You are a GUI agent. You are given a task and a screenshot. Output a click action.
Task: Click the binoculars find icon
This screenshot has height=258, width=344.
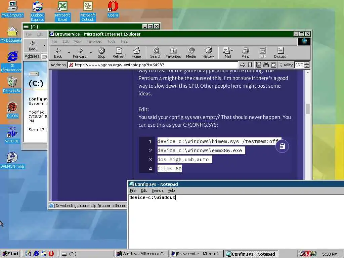pyautogui.click(x=266, y=65)
